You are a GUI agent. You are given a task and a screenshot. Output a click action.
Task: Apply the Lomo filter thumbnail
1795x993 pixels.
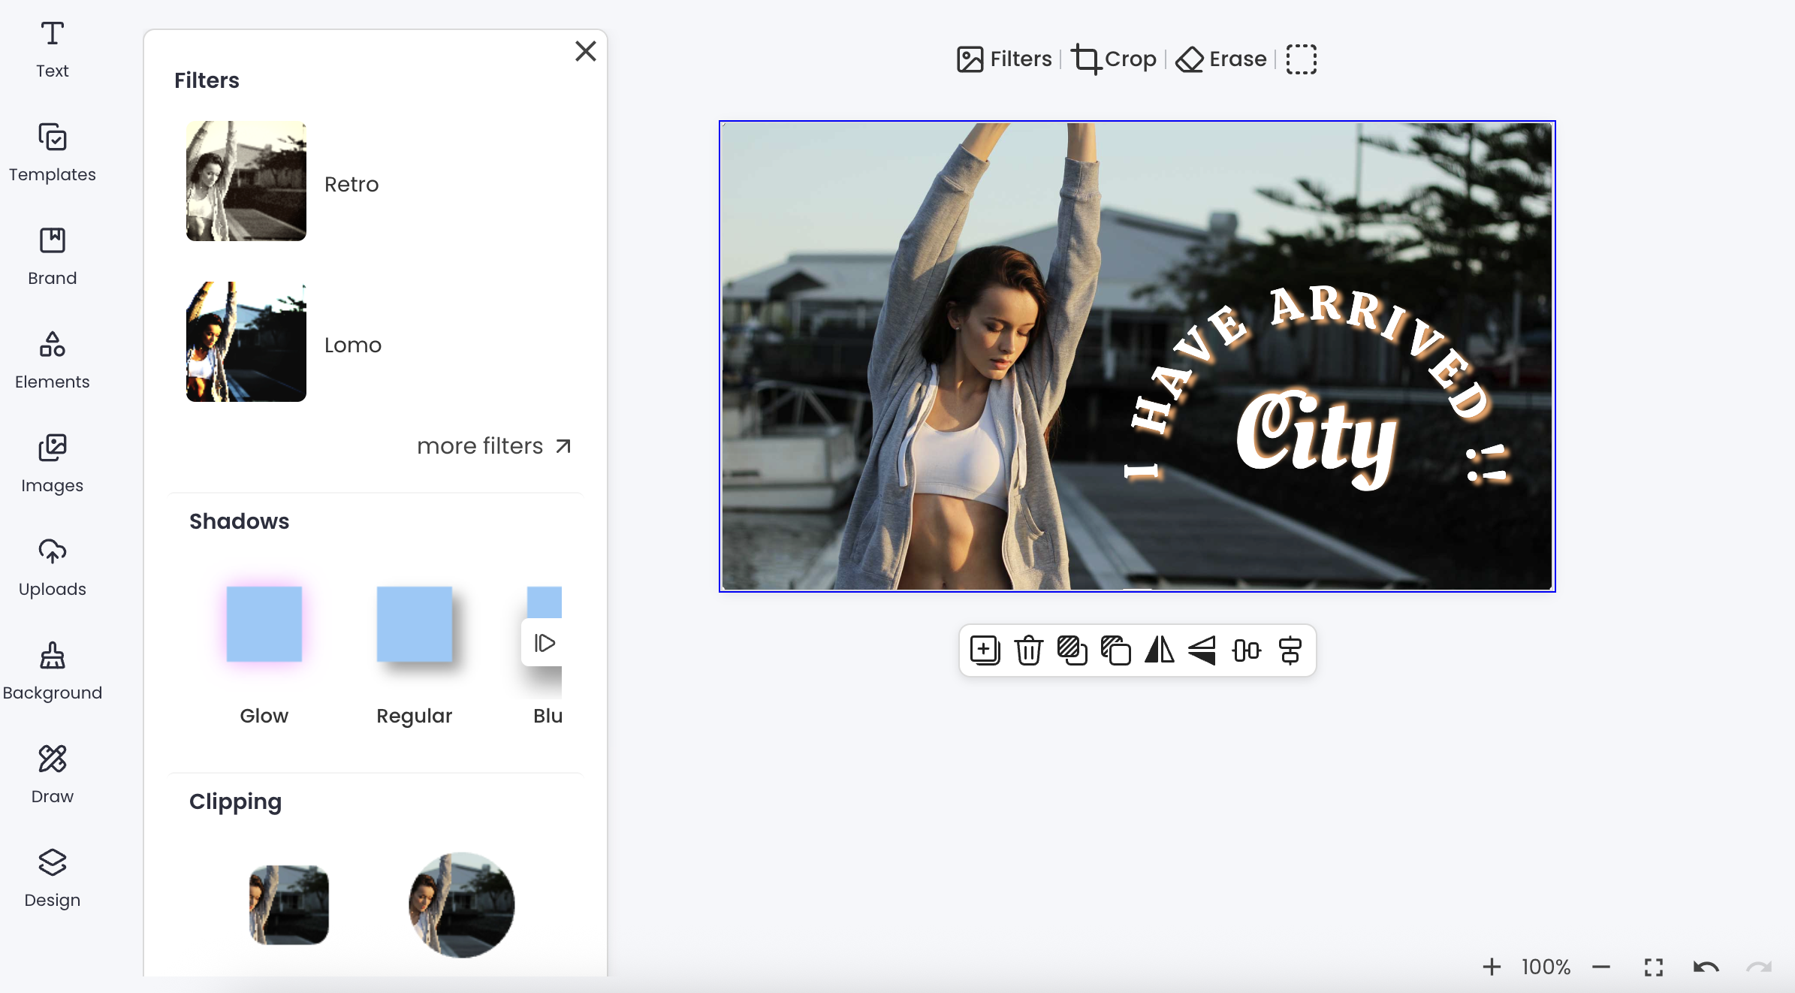coord(246,342)
